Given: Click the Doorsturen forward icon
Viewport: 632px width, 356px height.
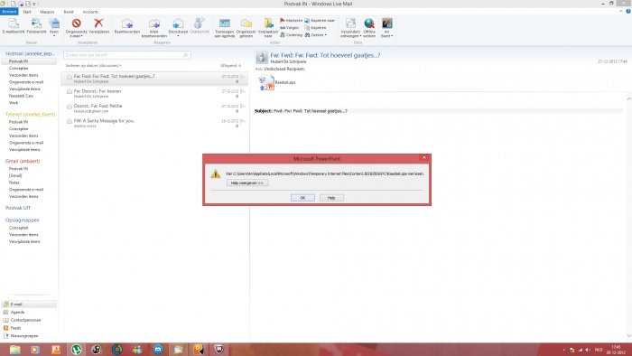Looking at the screenshot, I should pos(178,23).
